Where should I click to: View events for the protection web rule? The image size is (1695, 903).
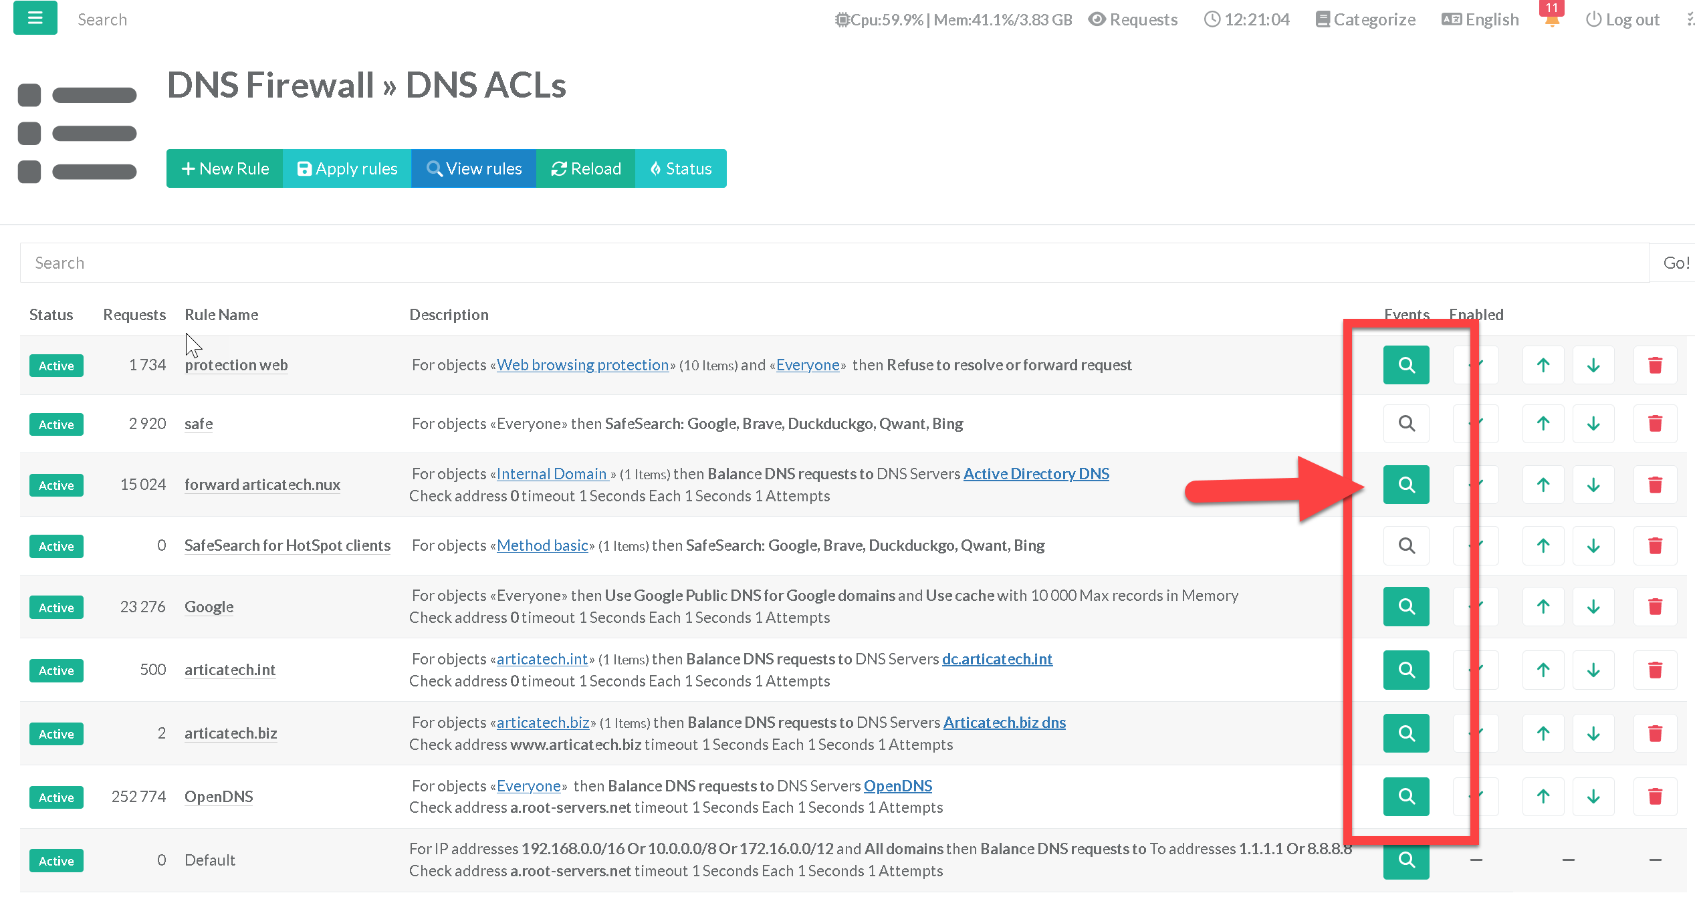pos(1405,365)
